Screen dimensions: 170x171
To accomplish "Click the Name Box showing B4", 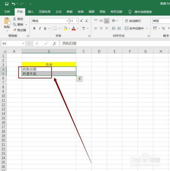I will click(x=12, y=44).
